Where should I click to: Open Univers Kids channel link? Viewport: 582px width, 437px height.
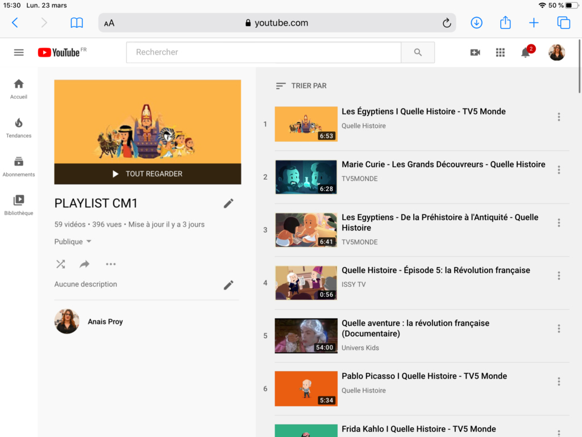click(360, 348)
